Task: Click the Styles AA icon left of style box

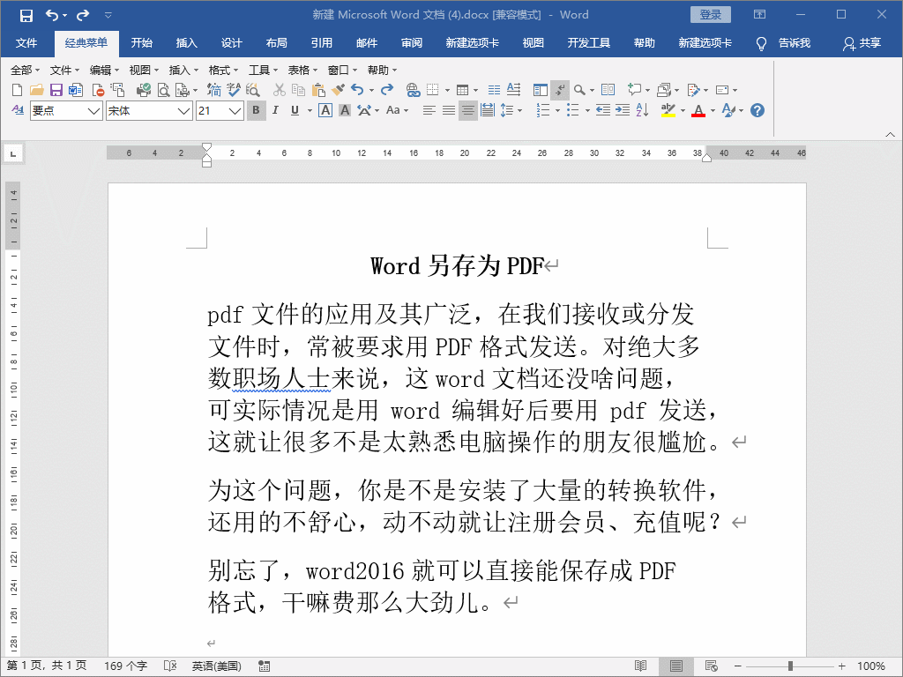Action: pos(18,110)
